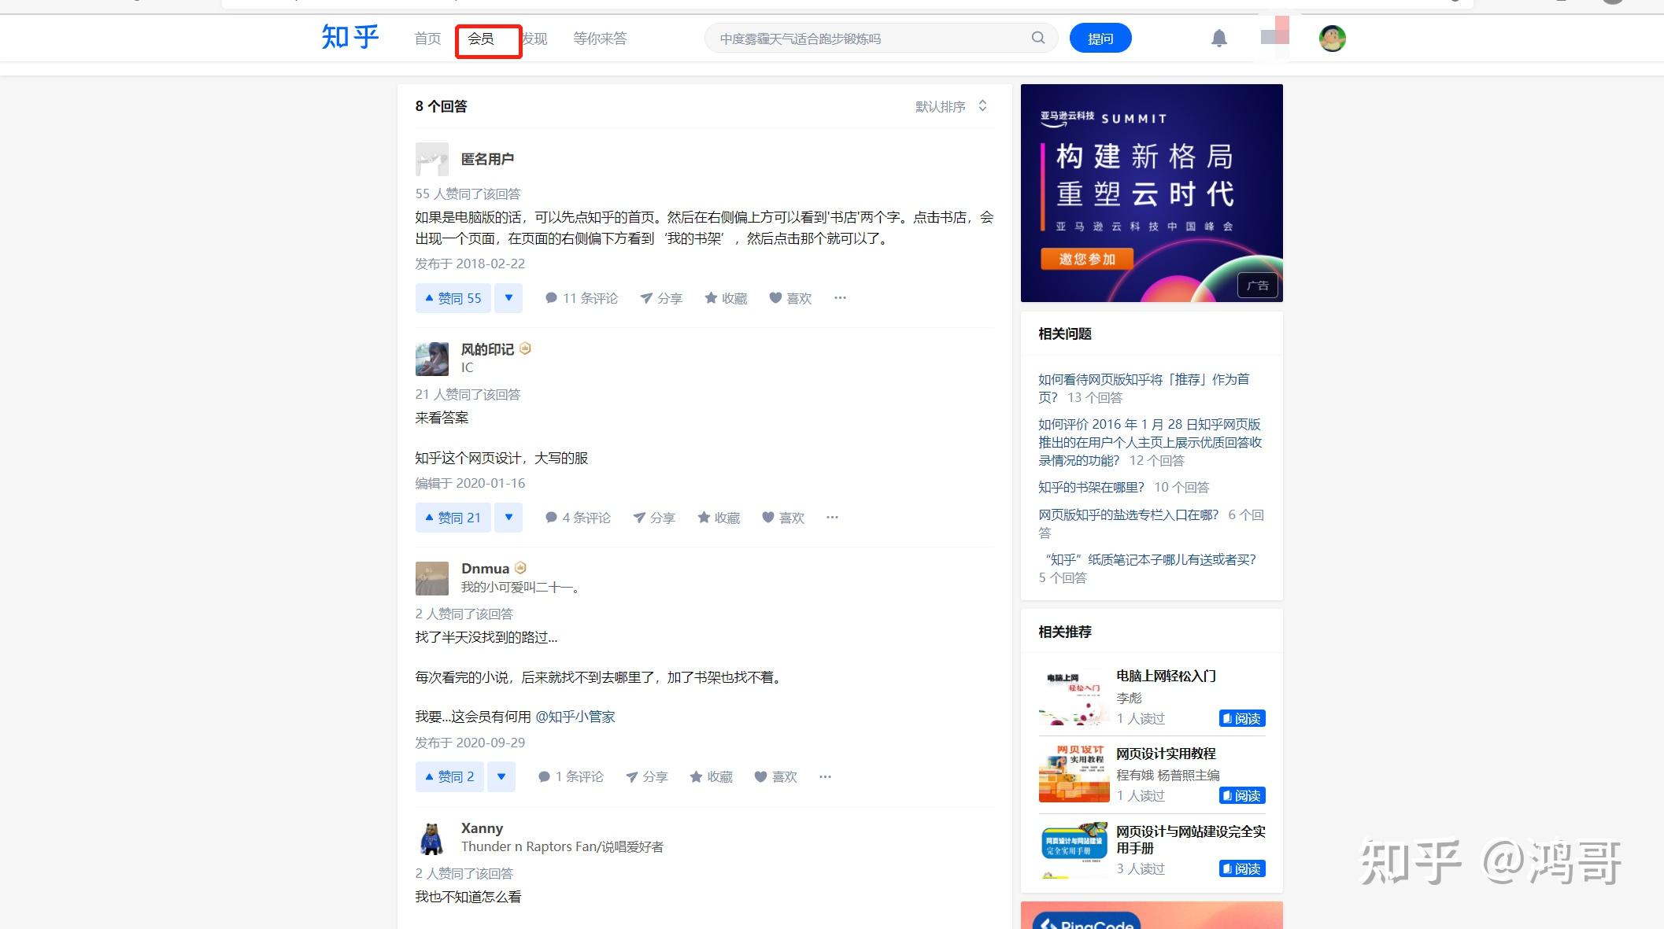Toggle upvote 赞同 55 on the first answer
Viewport: 1664px width, 929px height.
pyautogui.click(x=452, y=298)
